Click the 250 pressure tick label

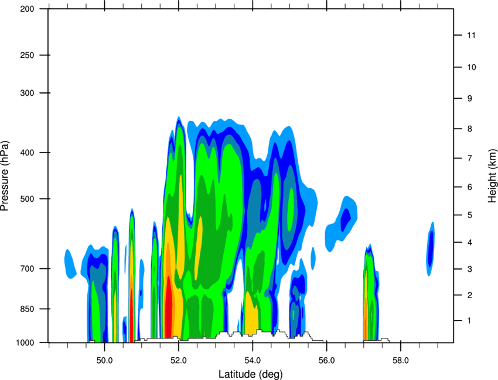[27, 55]
